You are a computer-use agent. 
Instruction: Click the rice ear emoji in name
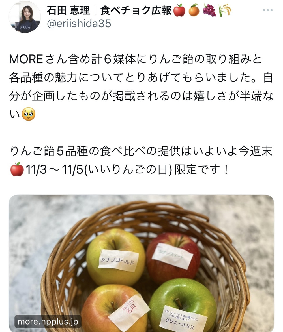click(225, 10)
